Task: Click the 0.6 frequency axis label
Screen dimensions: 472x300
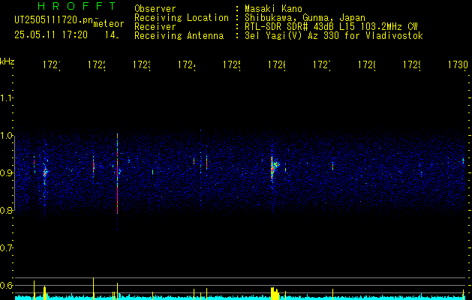Action: tap(7, 286)
